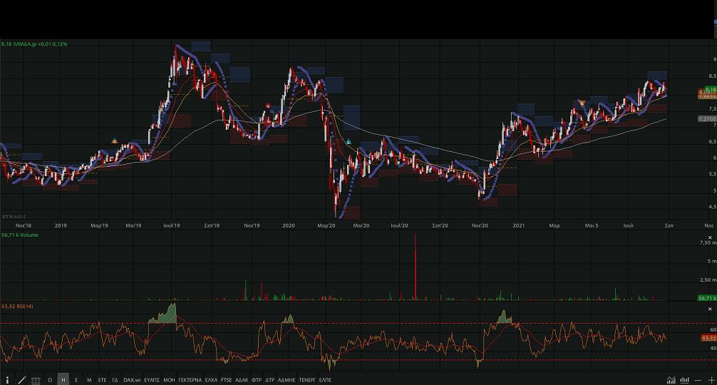Viewport: 717px width, 385px height.
Task: Load the ΕΛΠΕ symbol
Action: pos(326,380)
